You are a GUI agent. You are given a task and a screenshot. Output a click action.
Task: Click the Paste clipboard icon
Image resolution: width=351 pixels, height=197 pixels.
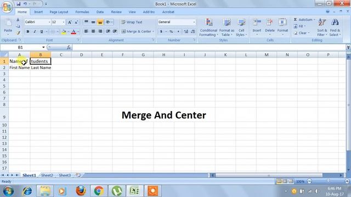(x=8, y=23)
